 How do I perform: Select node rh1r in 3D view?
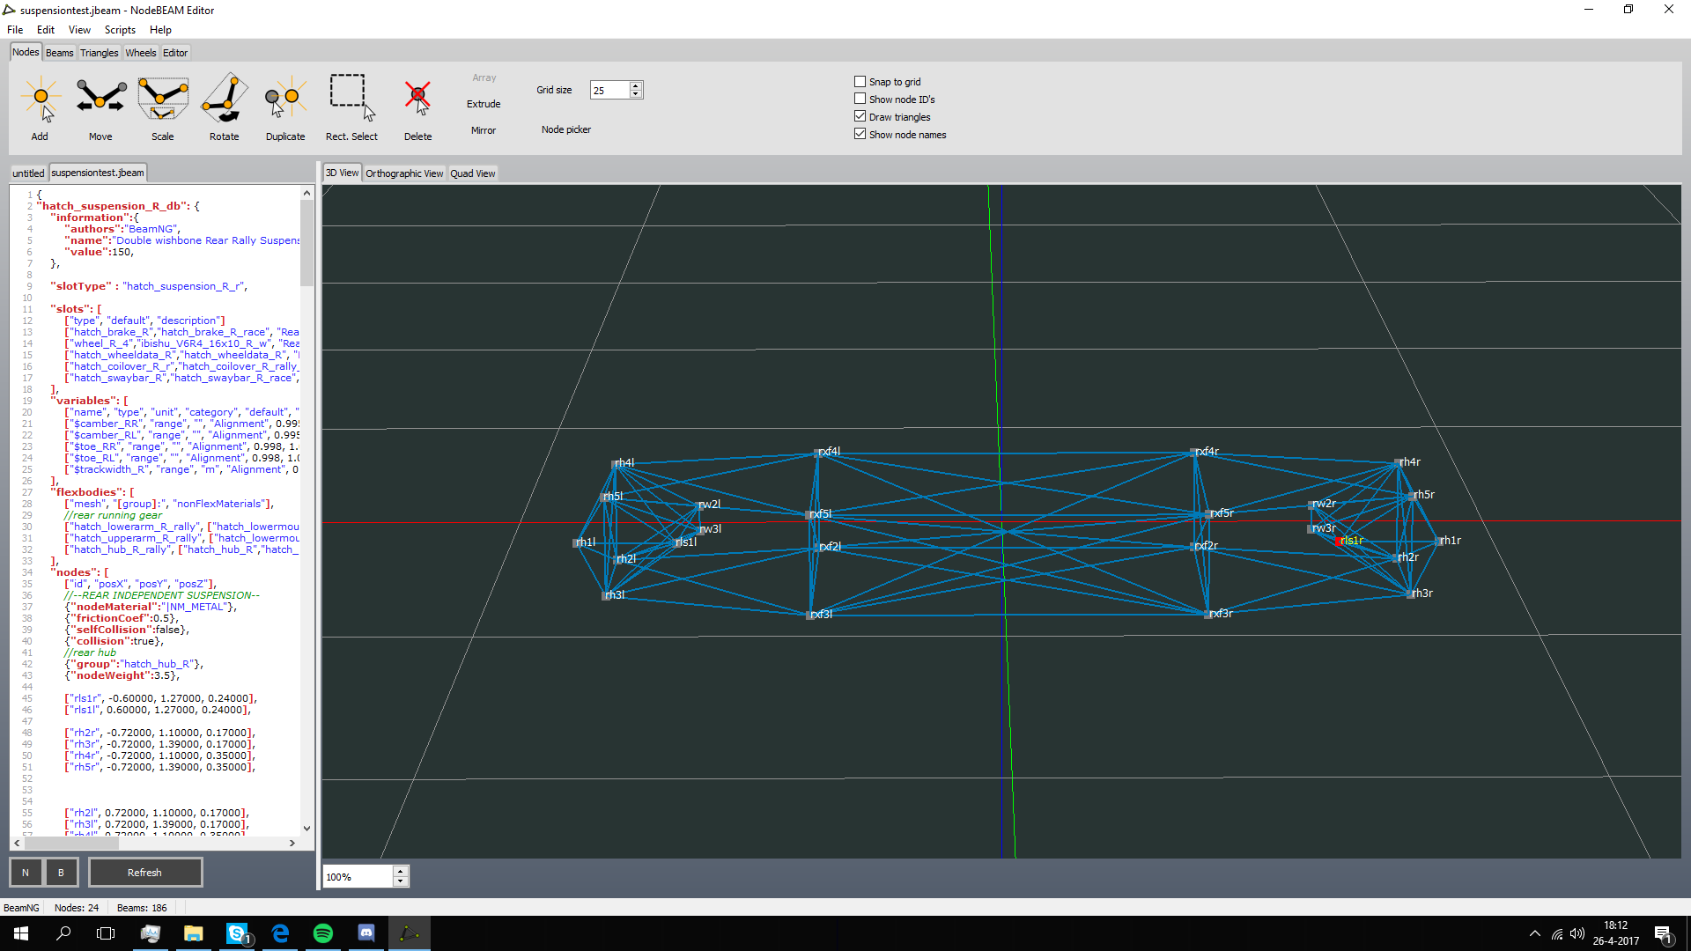coord(1438,542)
